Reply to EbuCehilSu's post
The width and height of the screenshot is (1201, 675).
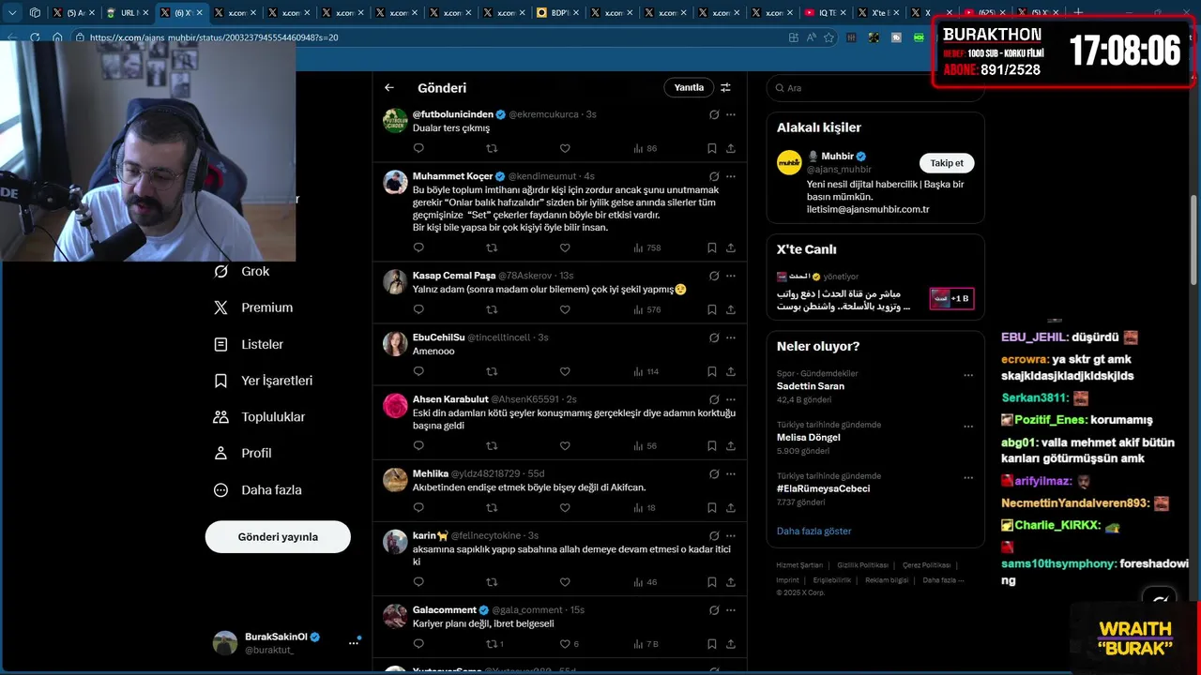click(x=418, y=371)
